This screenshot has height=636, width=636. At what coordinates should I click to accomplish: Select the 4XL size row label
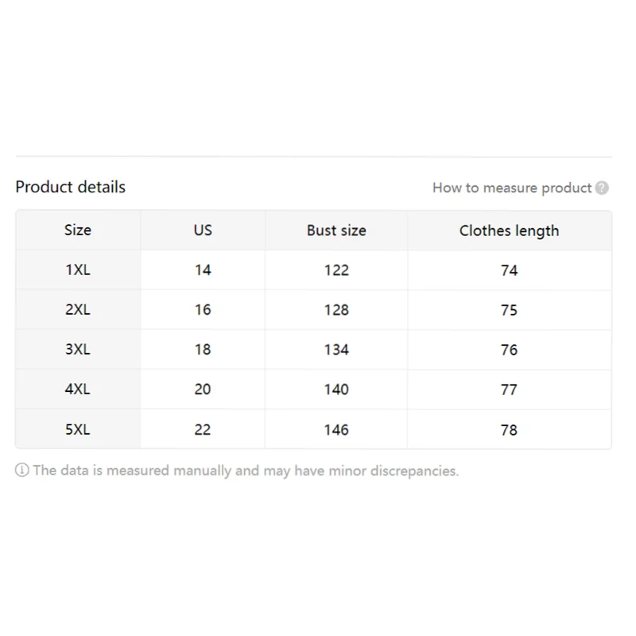pyautogui.click(x=78, y=389)
